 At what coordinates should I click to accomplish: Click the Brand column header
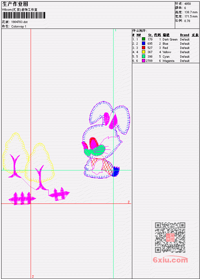[185, 35]
